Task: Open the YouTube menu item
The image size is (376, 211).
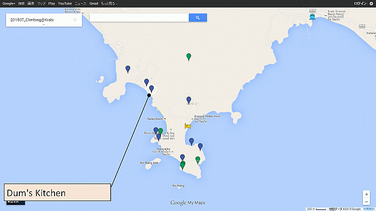Action: click(x=65, y=3)
